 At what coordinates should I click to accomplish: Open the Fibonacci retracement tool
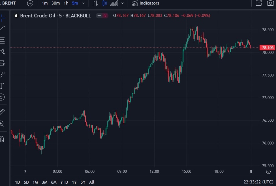(x=2, y=40)
